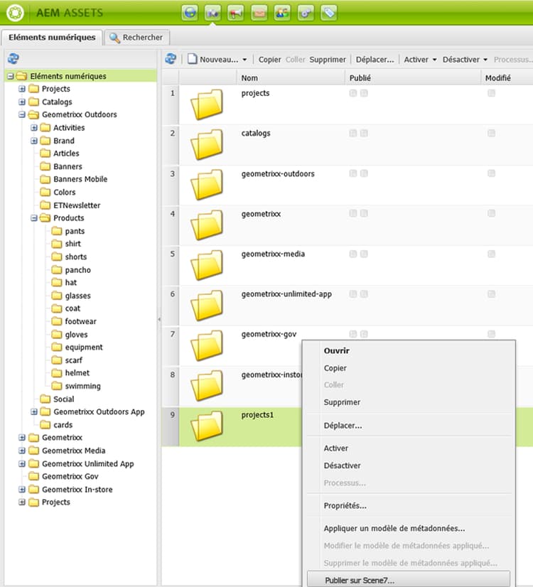Click the magnifier icon on Rechercher tab
Image resolution: width=533 pixels, height=587 pixels.
[114, 38]
